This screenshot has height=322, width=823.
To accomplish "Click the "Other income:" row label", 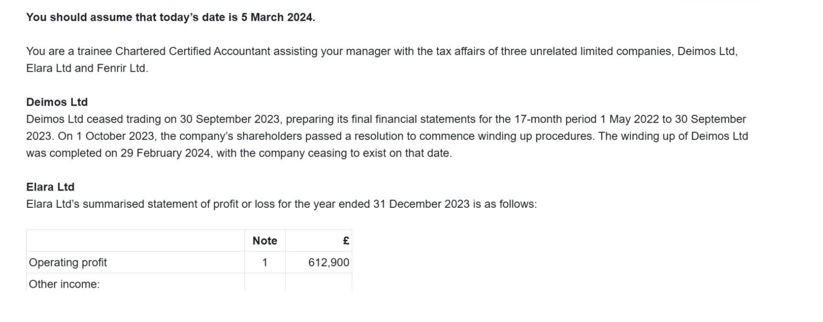I will (64, 284).
